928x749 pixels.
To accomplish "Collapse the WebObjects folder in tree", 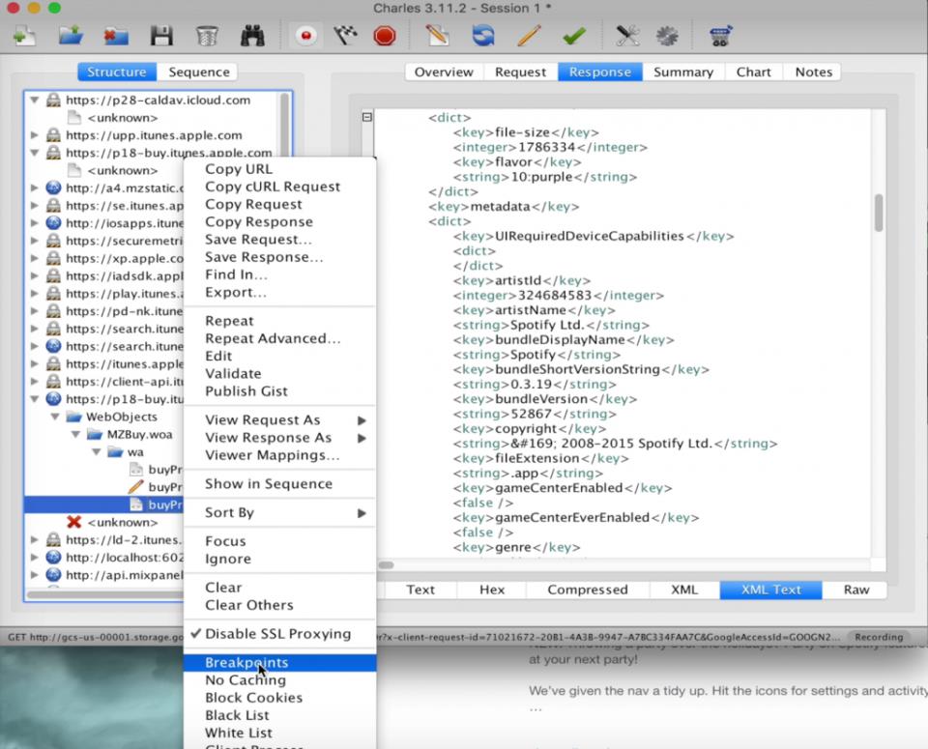I will tap(54, 417).
